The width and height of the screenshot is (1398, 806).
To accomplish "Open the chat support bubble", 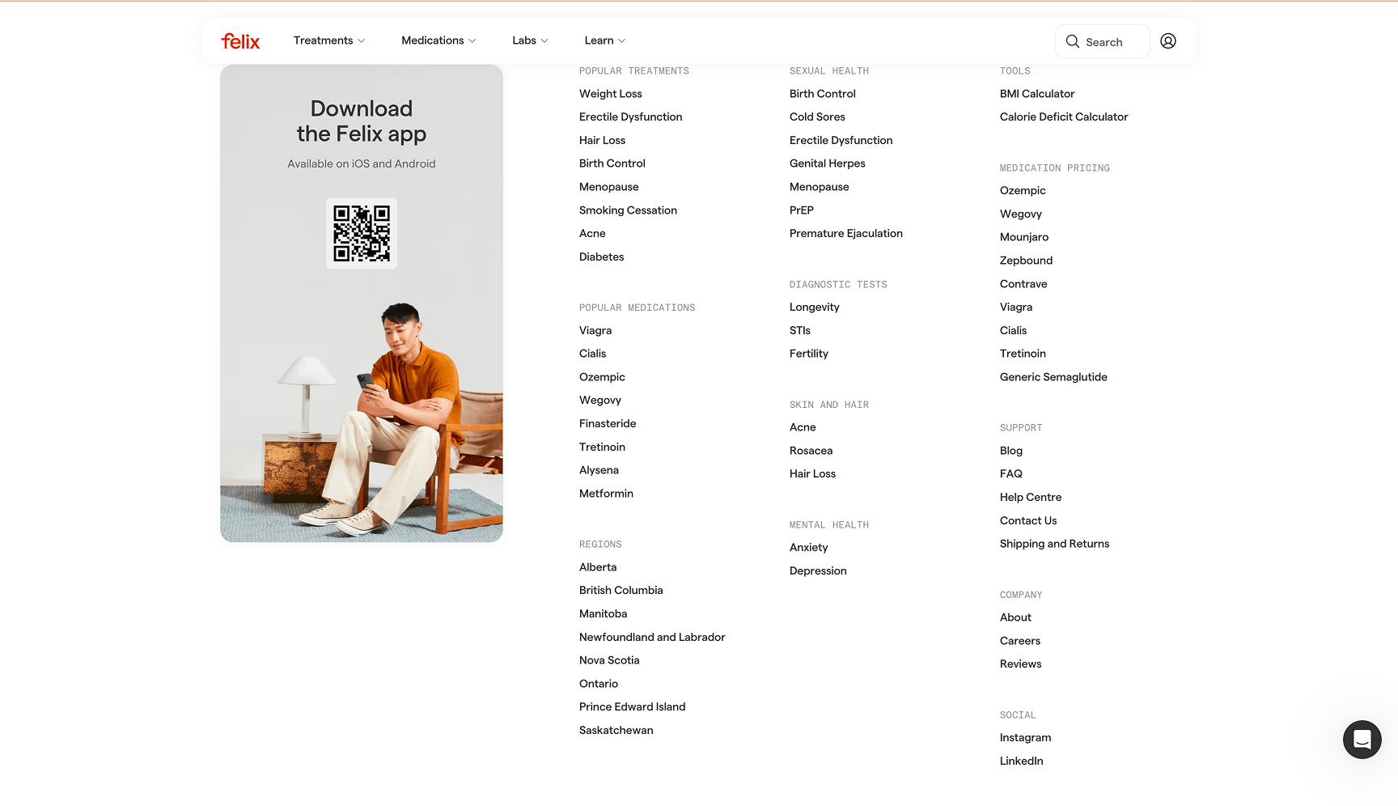I will 1362,740.
